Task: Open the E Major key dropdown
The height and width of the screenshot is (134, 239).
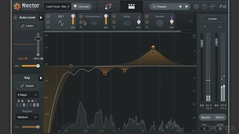Action: click(x=27, y=95)
